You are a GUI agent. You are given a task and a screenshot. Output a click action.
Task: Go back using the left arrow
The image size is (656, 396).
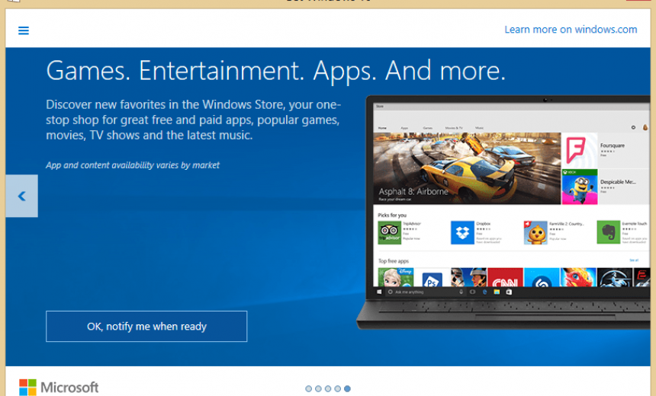pos(21,196)
